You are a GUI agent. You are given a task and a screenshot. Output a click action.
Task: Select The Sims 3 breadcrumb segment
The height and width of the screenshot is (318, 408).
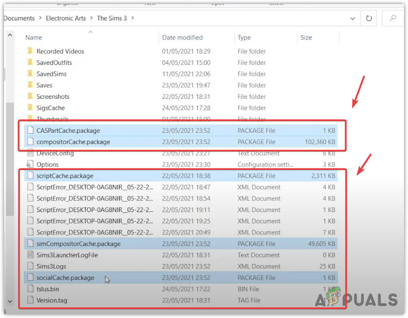[112, 18]
